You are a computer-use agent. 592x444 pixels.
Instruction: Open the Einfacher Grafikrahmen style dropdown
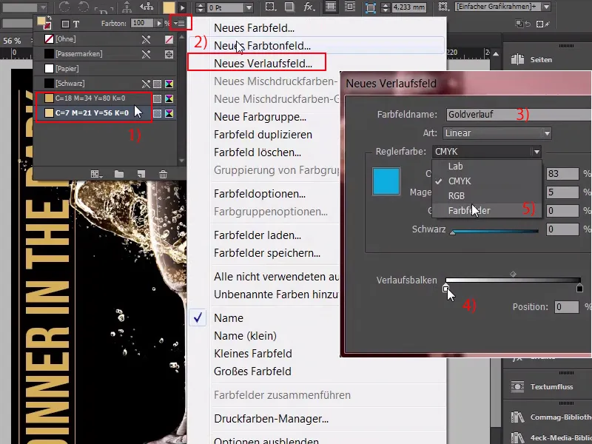[x=546, y=7]
